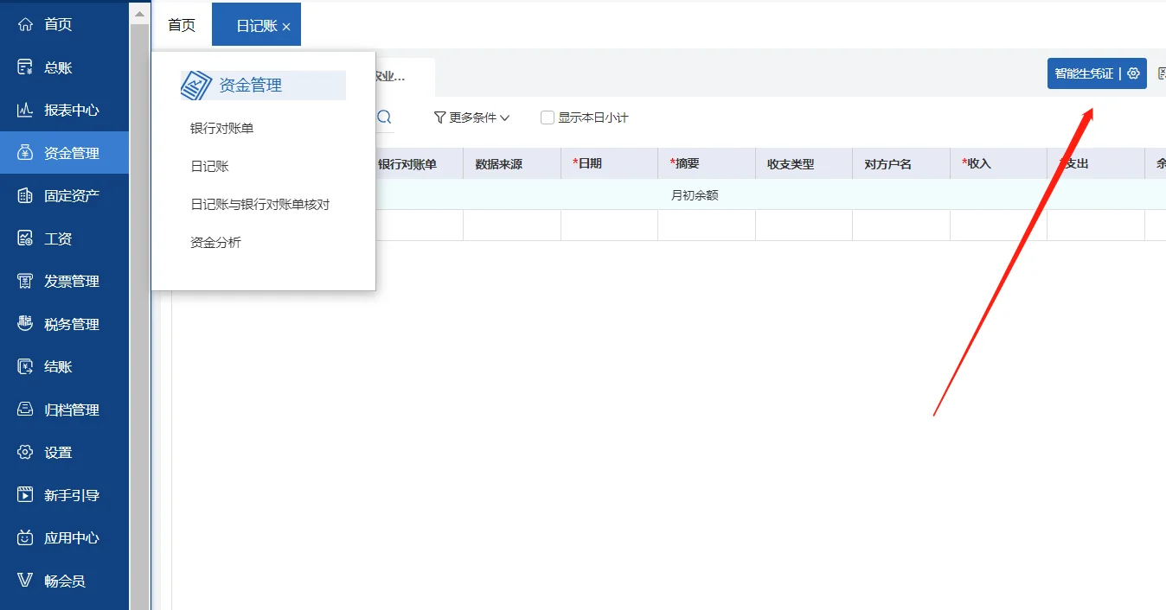
Task: Open 日记账 from the popup menu
Action: tap(210, 166)
